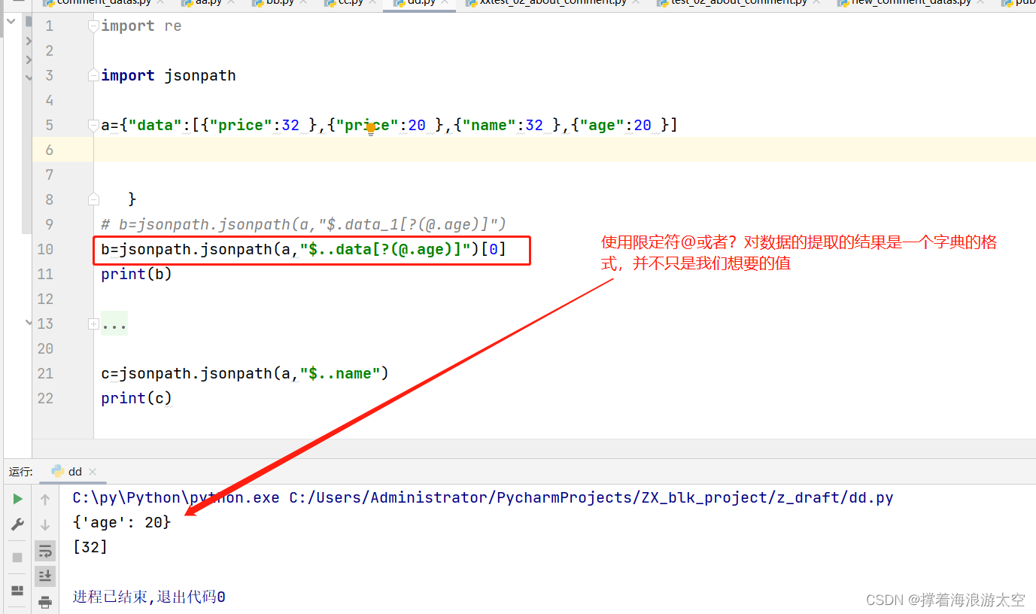The width and height of the screenshot is (1036, 614).
Task: Toggle soft-wrap in the console
Action: click(45, 550)
